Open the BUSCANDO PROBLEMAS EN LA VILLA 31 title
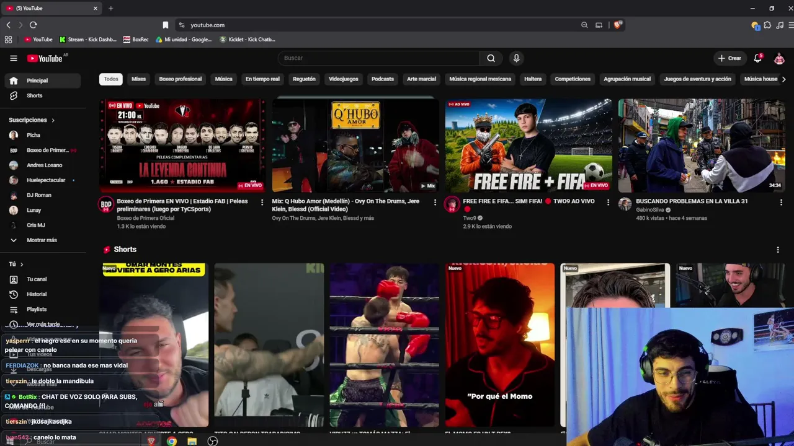This screenshot has height=446, width=794. click(x=692, y=201)
